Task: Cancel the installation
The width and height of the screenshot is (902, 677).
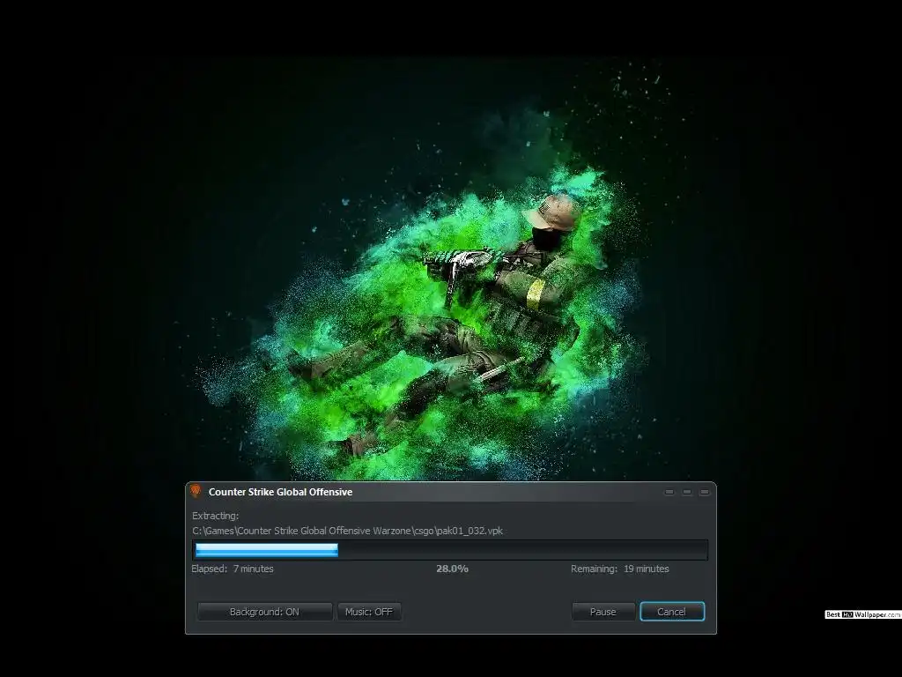Action: coord(672,612)
